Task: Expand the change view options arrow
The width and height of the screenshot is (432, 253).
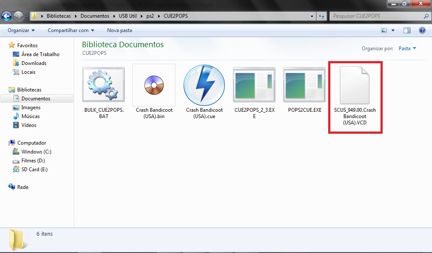Action: [393, 30]
